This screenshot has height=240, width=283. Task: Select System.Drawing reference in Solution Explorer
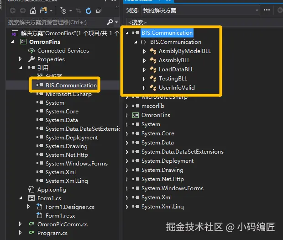coord(67,146)
